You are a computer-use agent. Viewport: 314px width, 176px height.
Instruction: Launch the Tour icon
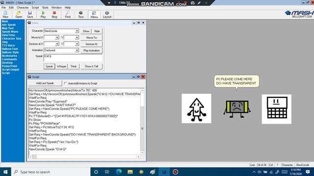pyautogui.click(x=81, y=15)
